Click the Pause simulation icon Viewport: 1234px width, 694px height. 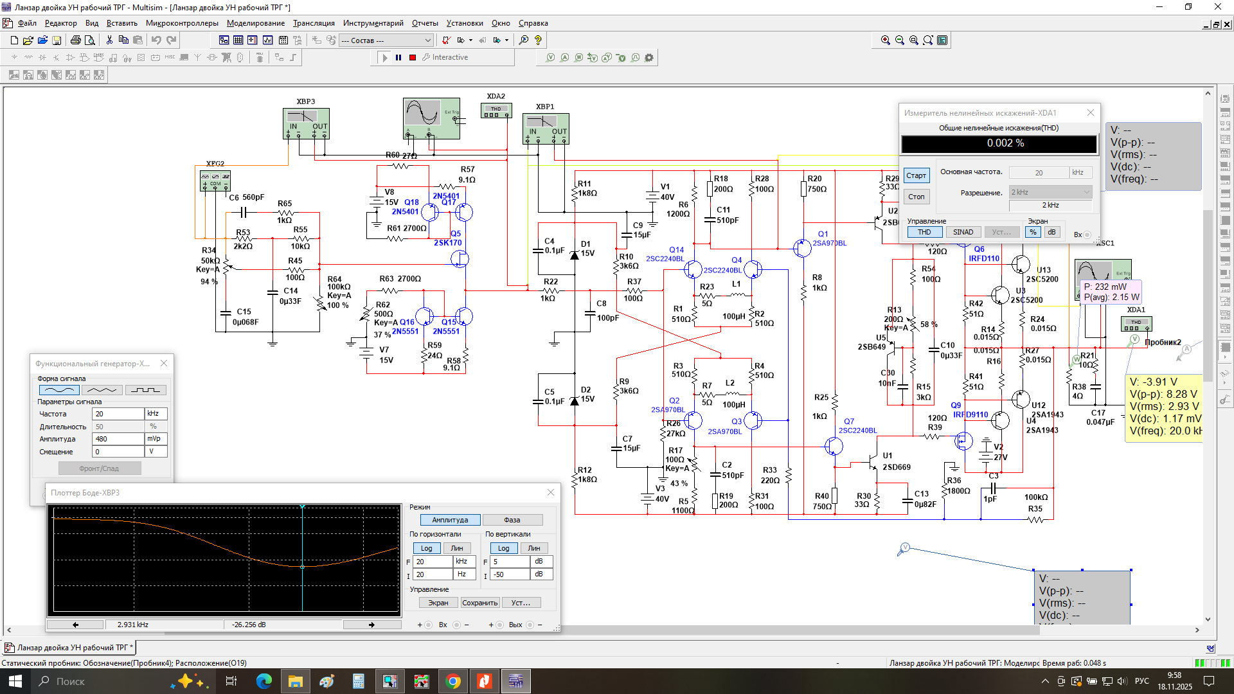[398, 58]
